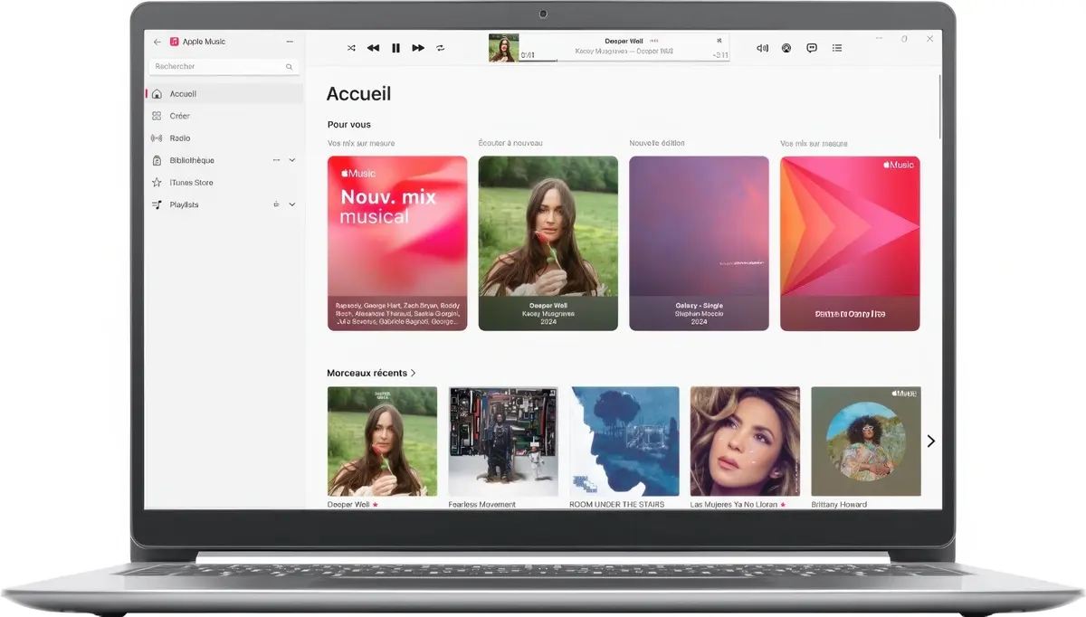Expand the Bibliothèque chevron
This screenshot has width=1086, height=617.
pyautogui.click(x=291, y=160)
